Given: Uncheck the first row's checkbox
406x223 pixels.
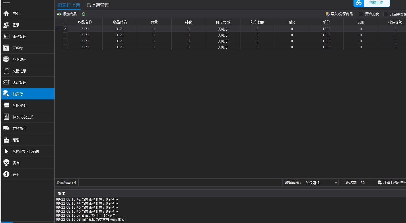Looking at the screenshot, I should point(65,29).
